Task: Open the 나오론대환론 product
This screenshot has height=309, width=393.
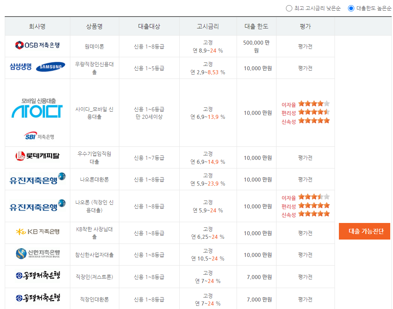Action: (x=94, y=180)
